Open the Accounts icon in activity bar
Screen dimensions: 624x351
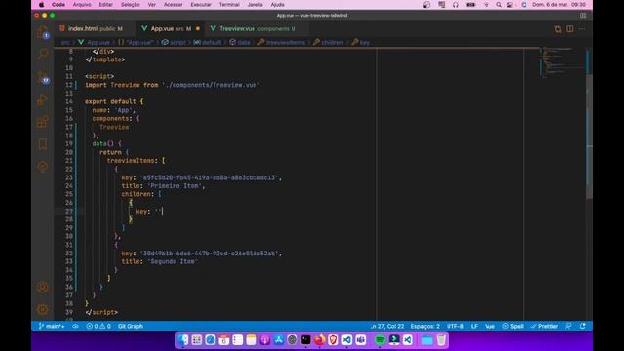click(x=43, y=287)
